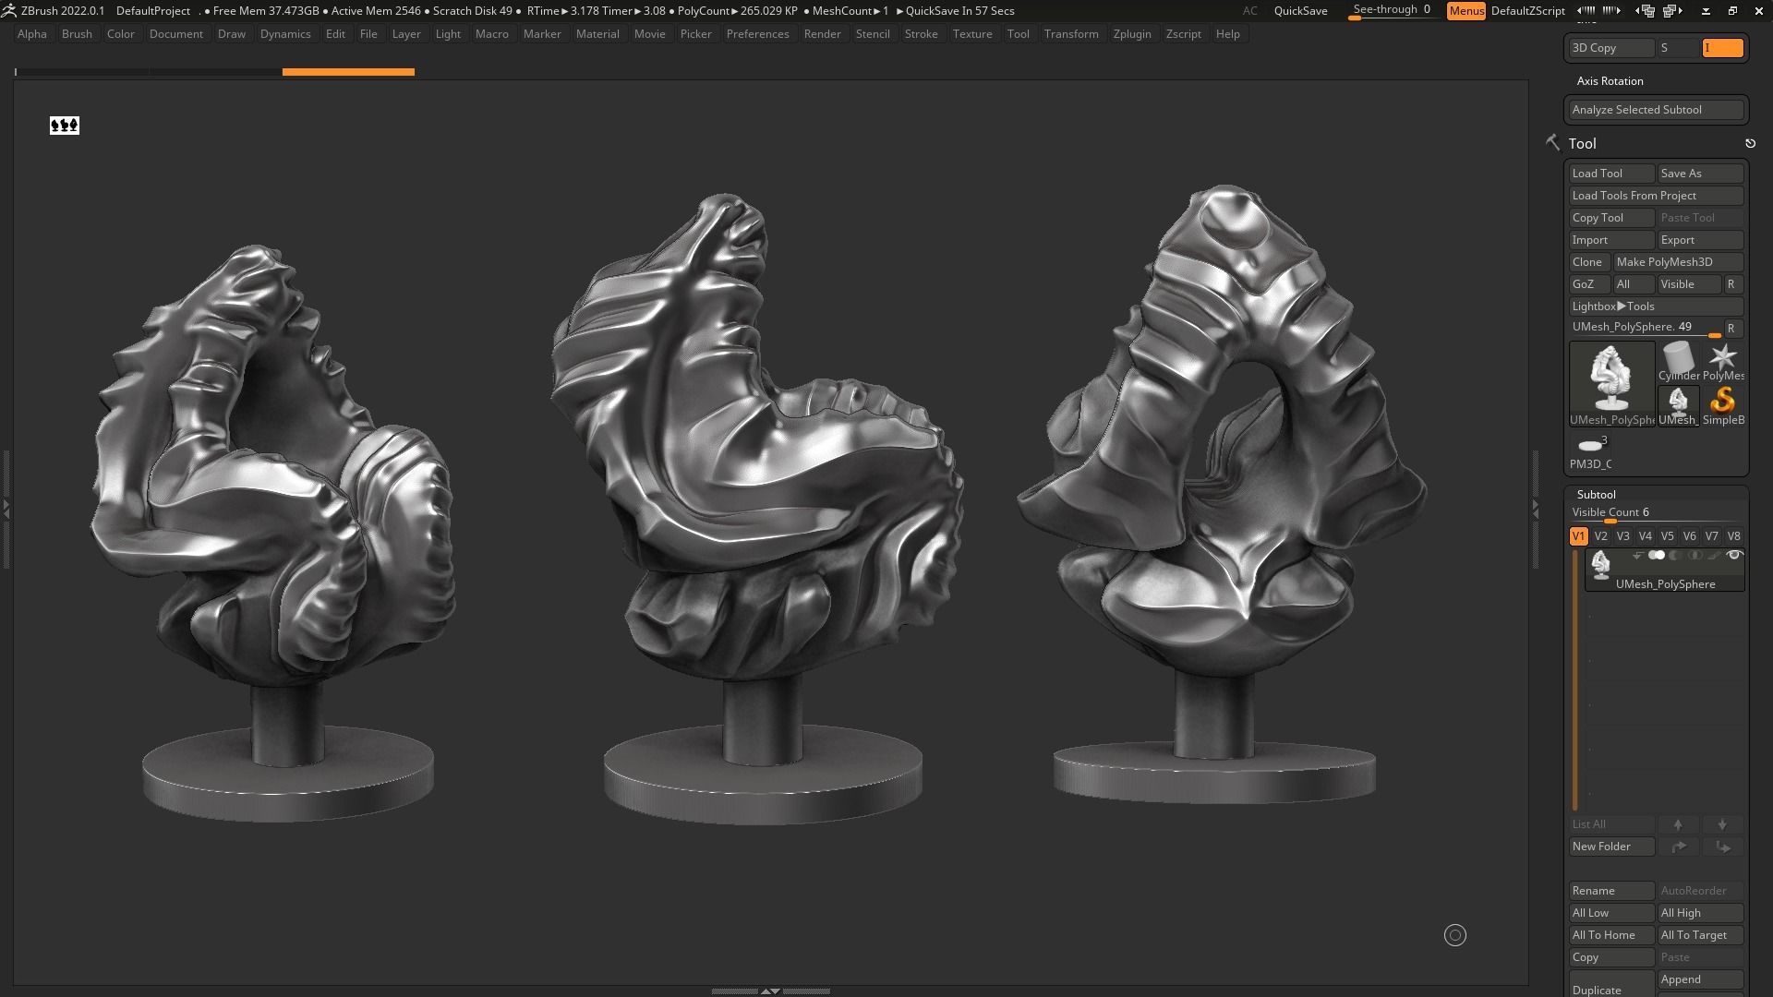Select the SimpleBrush tool icon
This screenshot has width=1773, height=997.
coord(1723,405)
